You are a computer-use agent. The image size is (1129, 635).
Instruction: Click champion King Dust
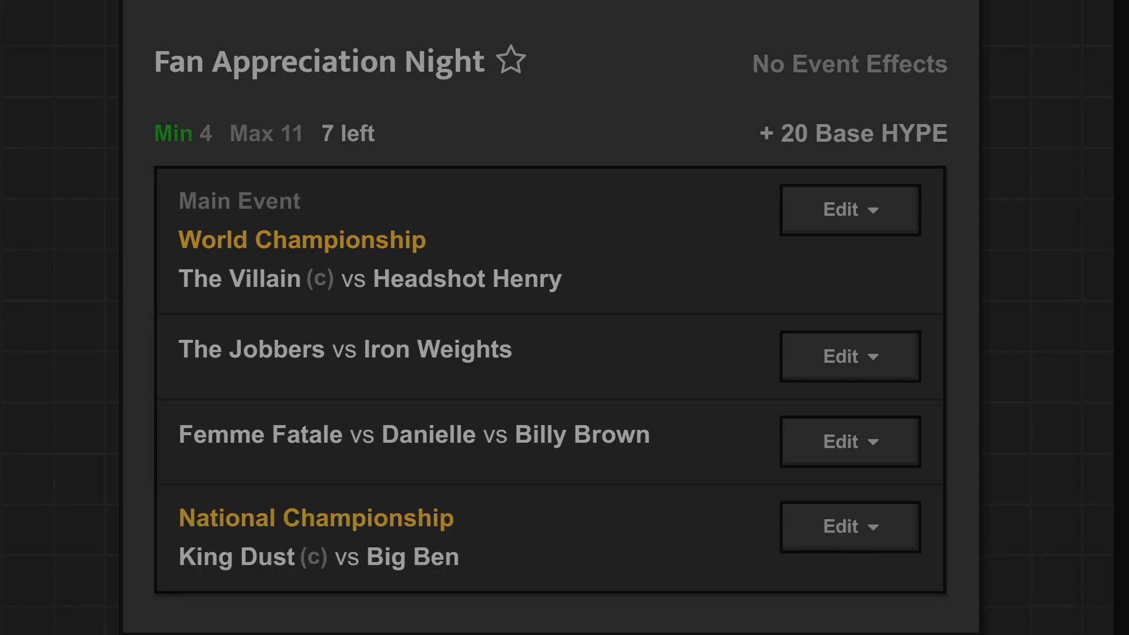(x=236, y=557)
